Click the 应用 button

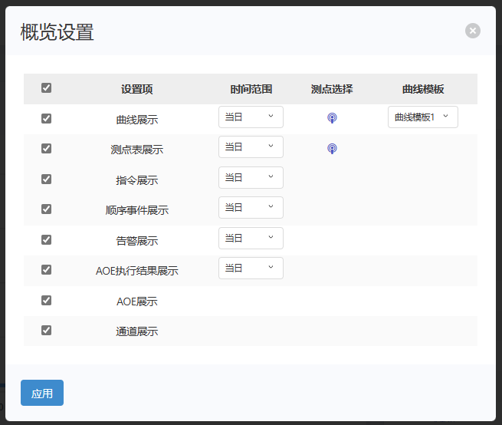tap(42, 393)
